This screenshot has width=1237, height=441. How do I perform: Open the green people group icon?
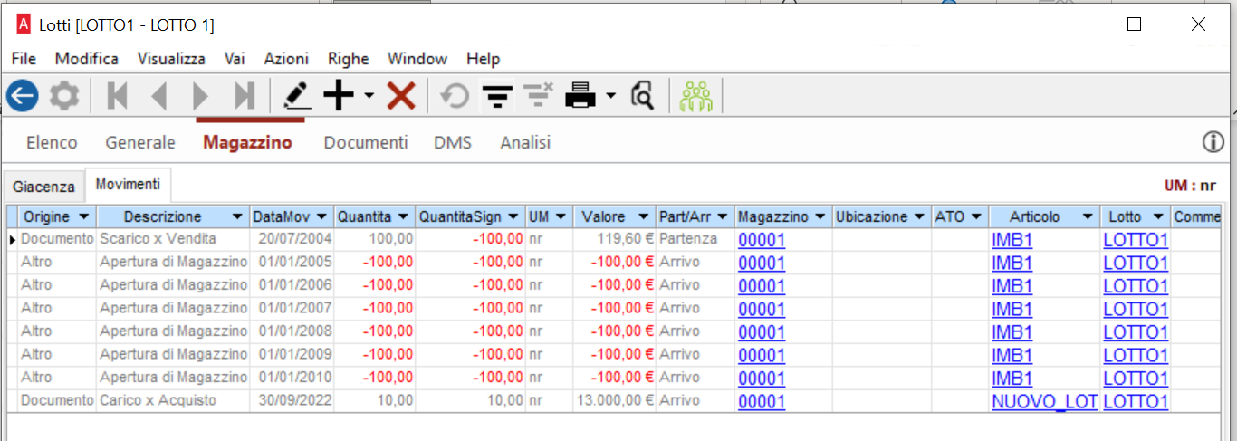coord(696,95)
